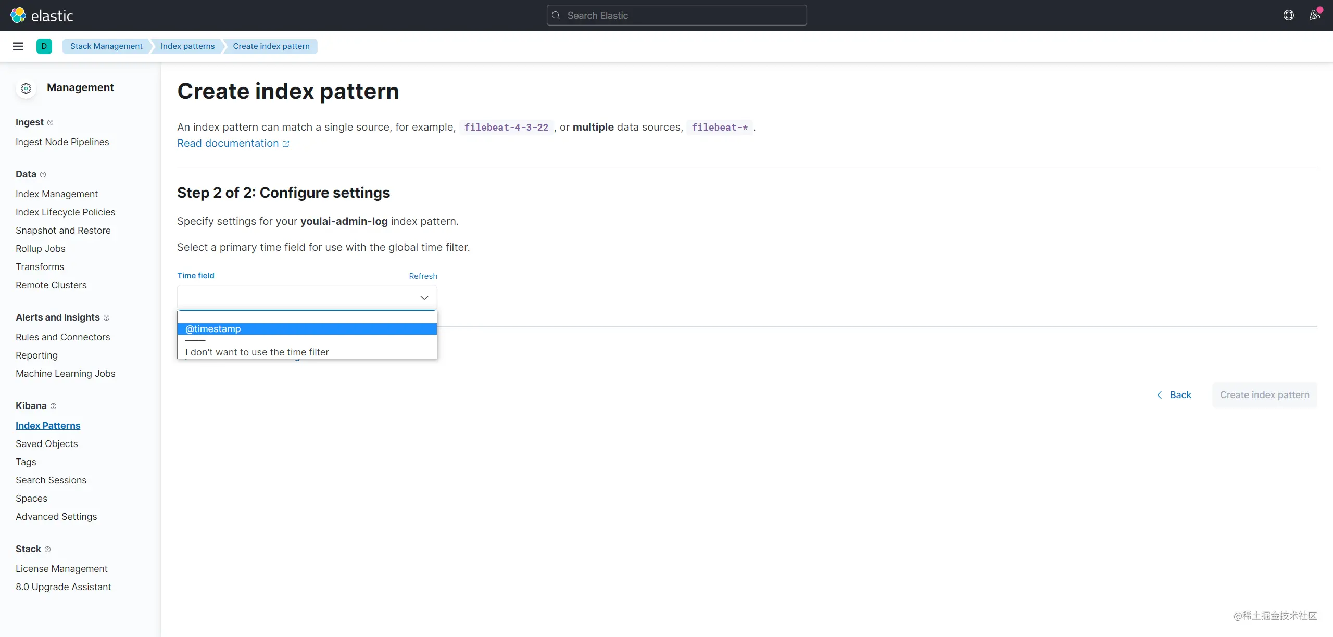This screenshot has height=637, width=1333.
Task: Click the Time field label
Action: coord(196,276)
